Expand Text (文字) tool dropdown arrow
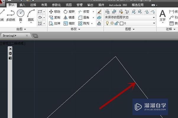The height and width of the screenshot is (118, 178). [163, 22]
